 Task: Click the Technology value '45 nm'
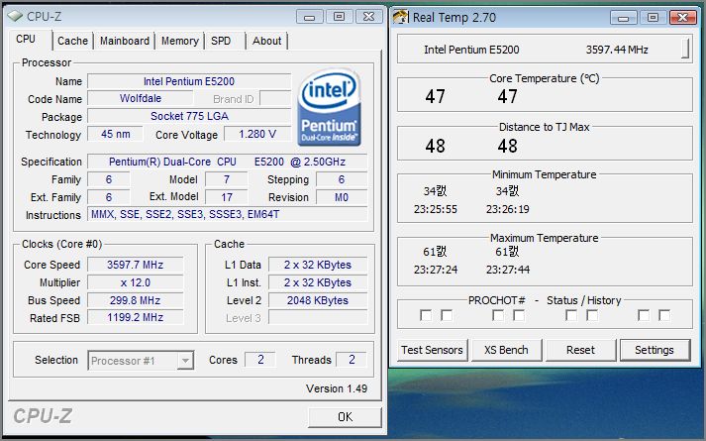(115, 134)
